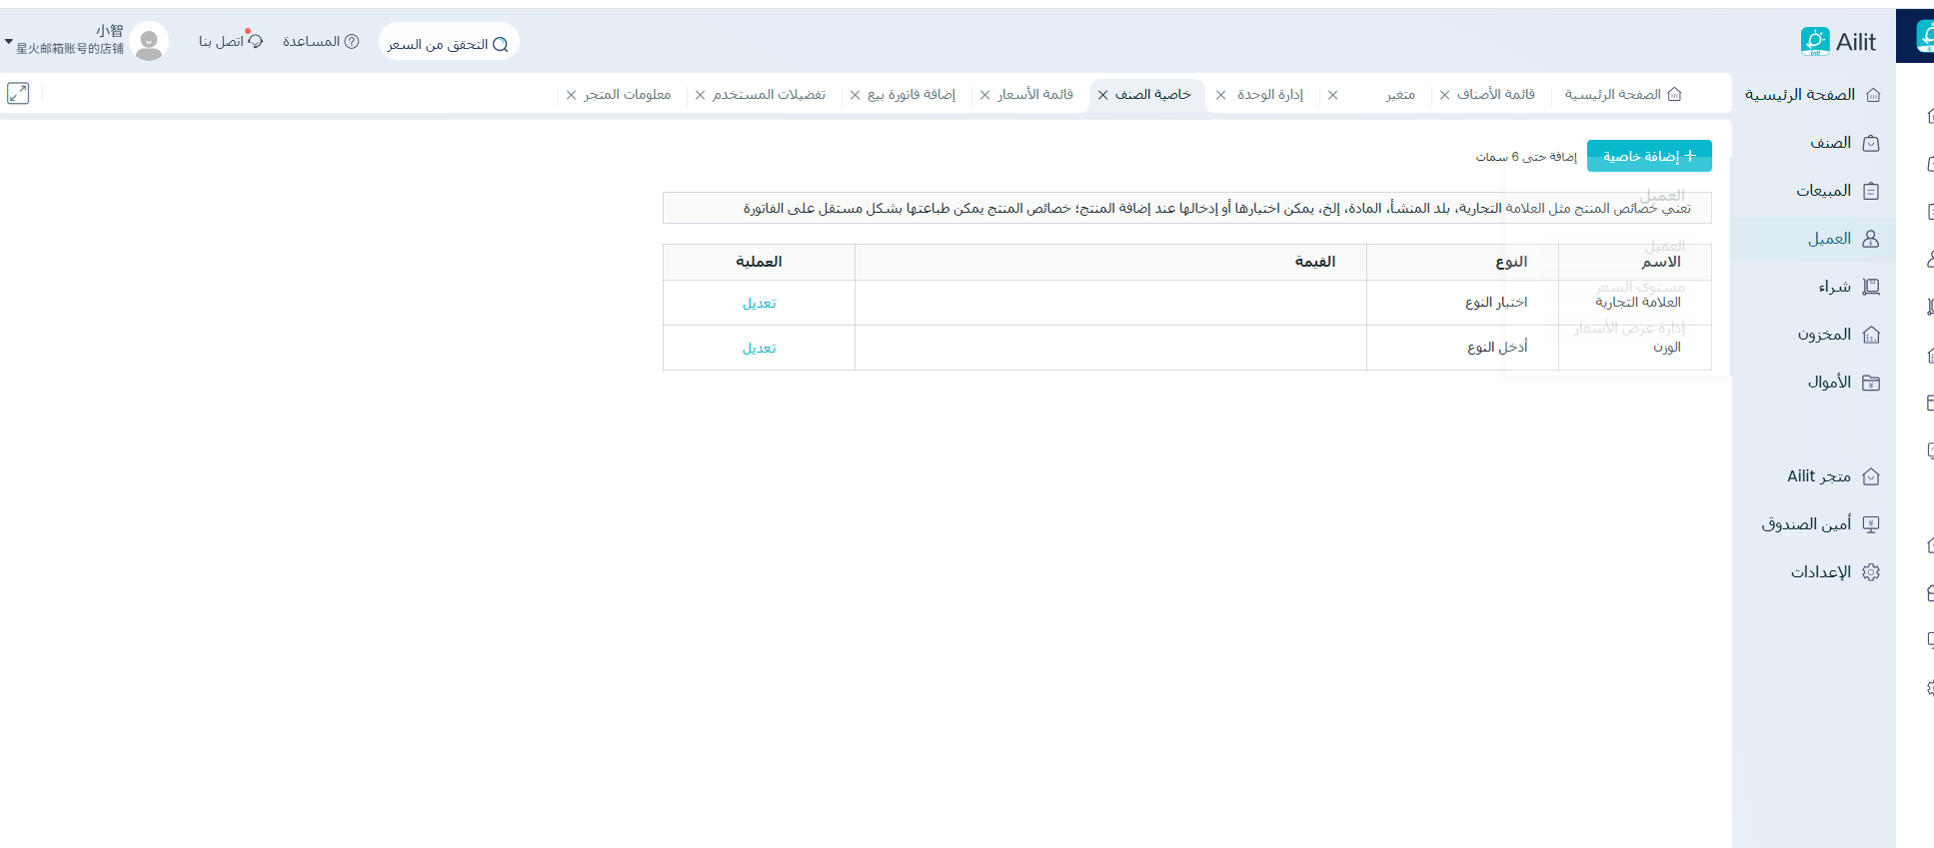Click the Ailit logo icon
The height and width of the screenshot is (848, 1934).
(1814, 42)
